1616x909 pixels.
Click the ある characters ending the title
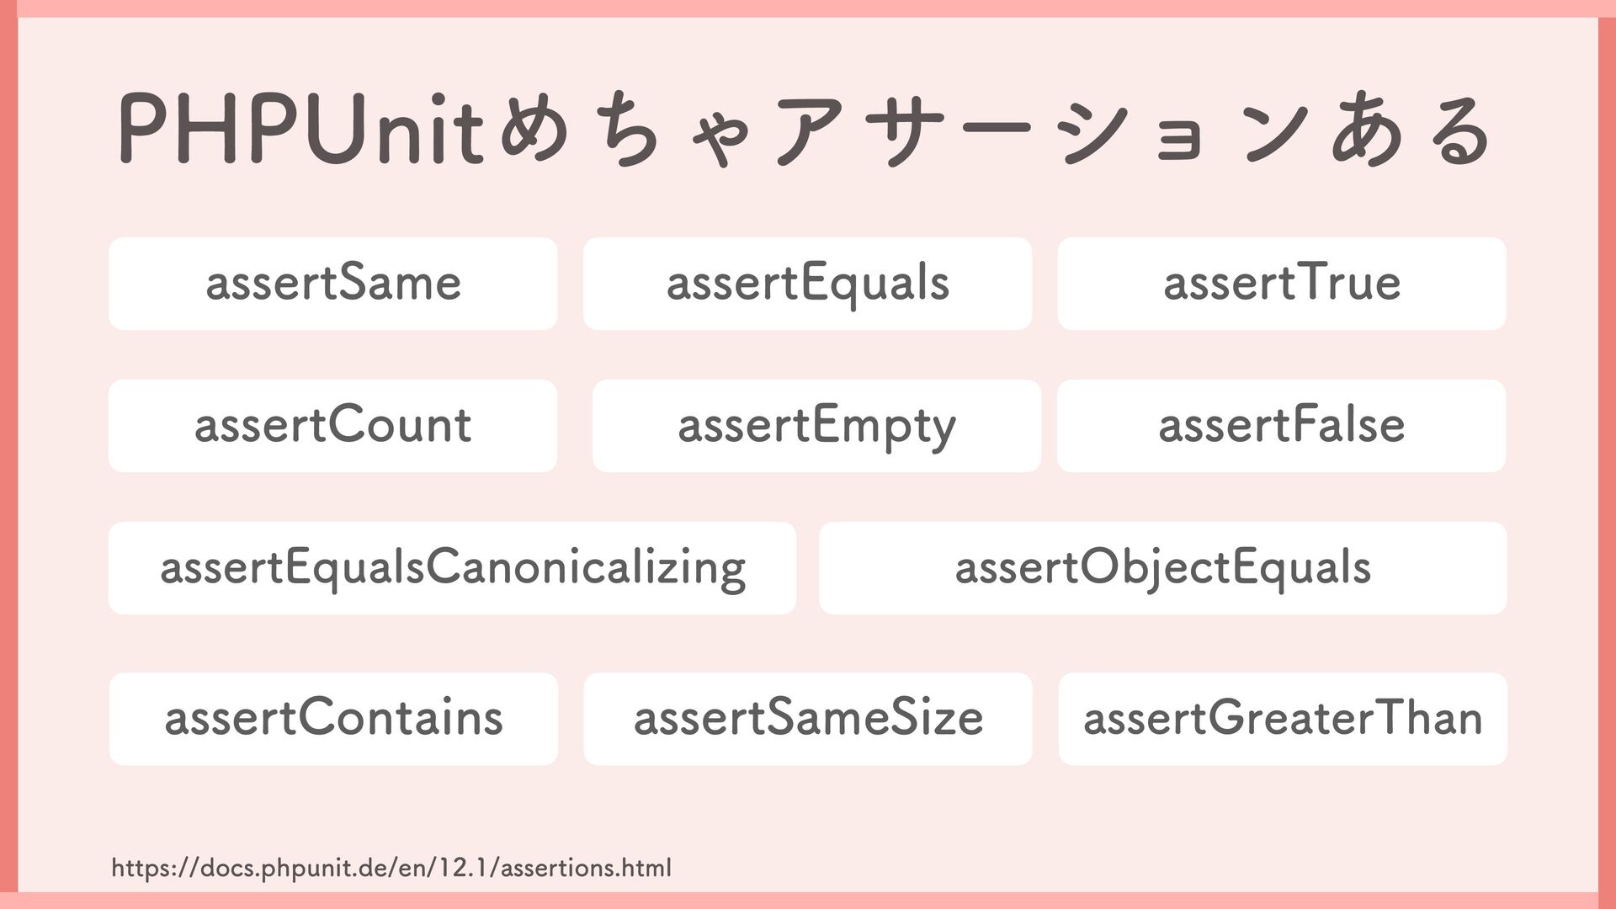point(1410,130)
